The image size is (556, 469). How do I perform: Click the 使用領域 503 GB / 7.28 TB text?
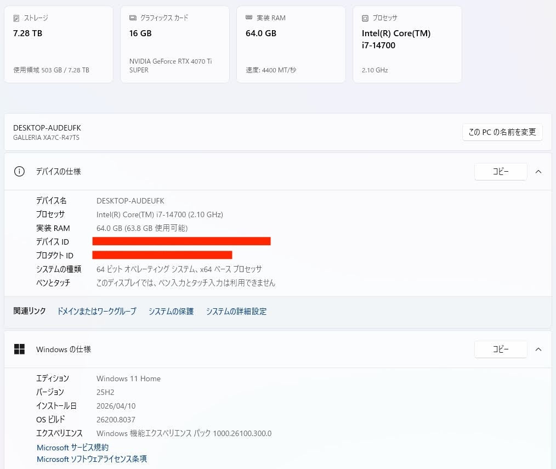[51, 70]
